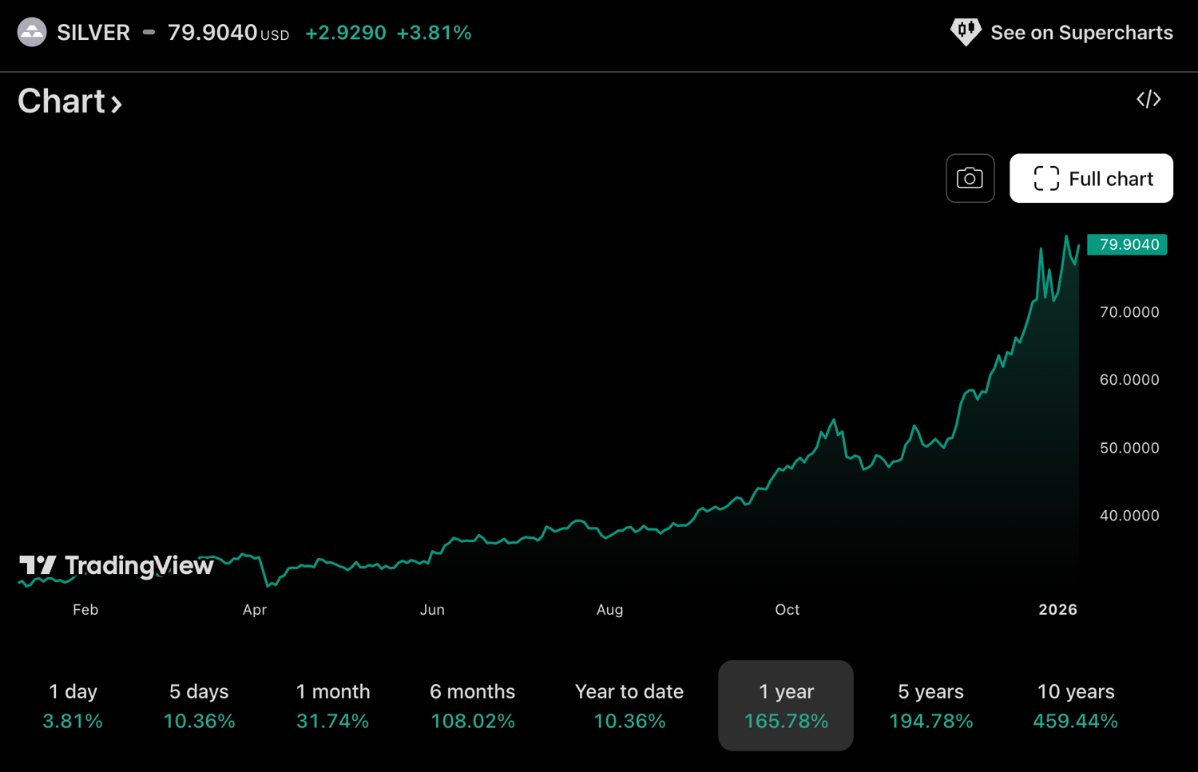
Task: Click the Supercharts diamond icon
Action: (965, 32)
